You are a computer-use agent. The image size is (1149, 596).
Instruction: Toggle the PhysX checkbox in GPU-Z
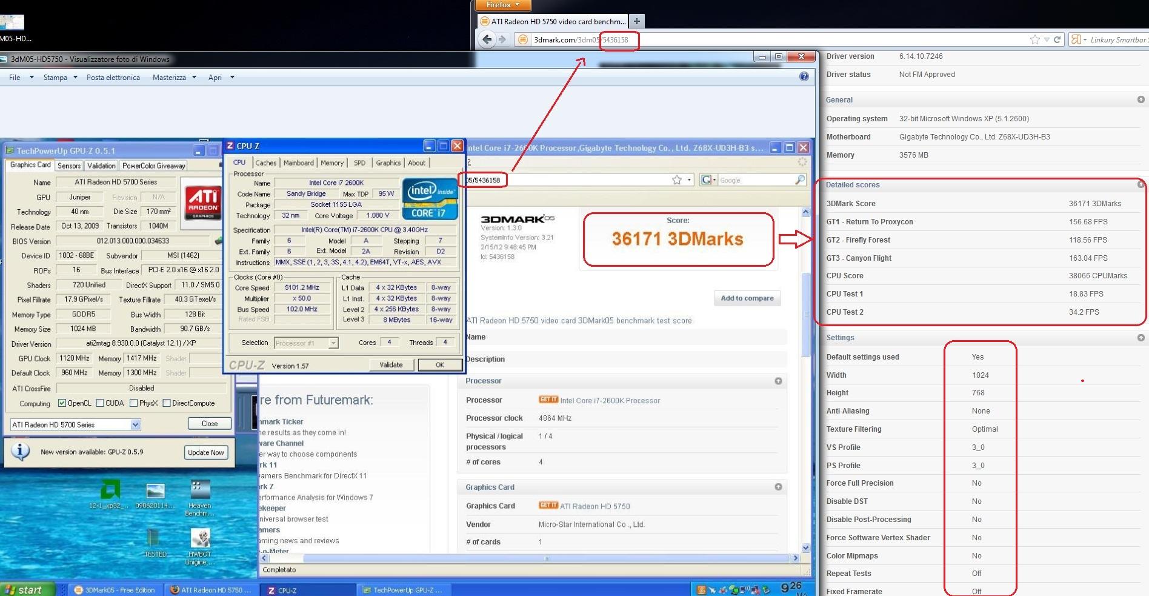click(133, 403)
